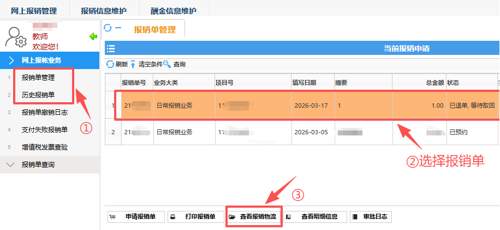The width and height of the screenshot is (500, 230).
Task: Open the 酬金信息维护 top menu
Action: pyautogui.click(x=174, y=10)
